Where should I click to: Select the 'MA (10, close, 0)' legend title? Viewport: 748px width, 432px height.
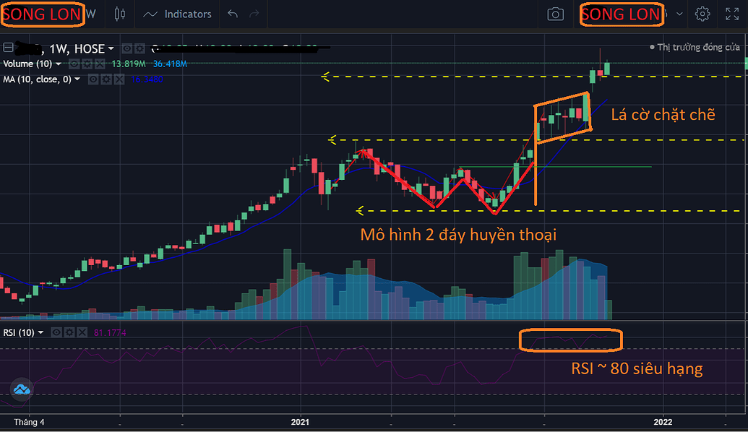pos(37,79)
